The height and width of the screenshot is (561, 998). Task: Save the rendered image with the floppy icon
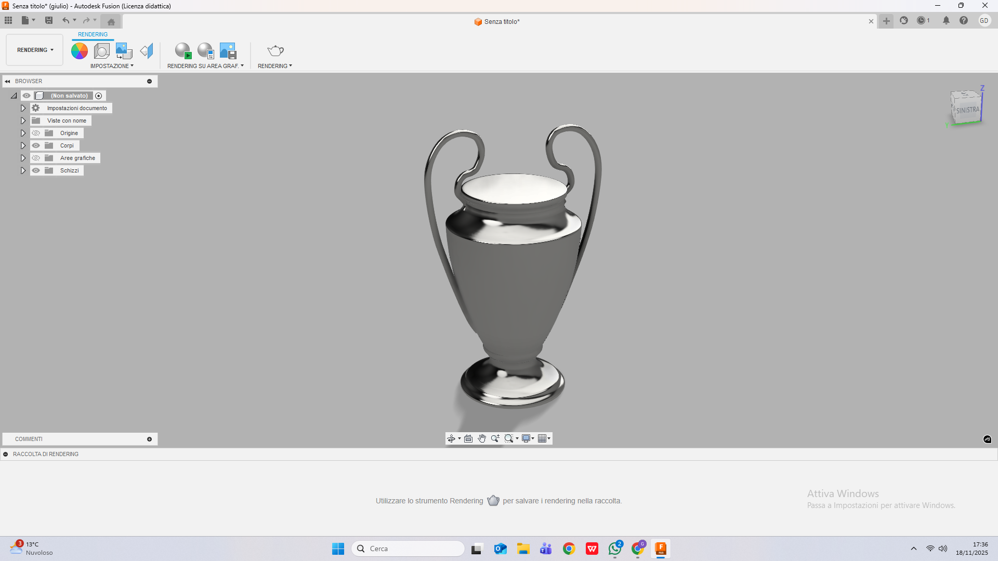coord(227,50)
